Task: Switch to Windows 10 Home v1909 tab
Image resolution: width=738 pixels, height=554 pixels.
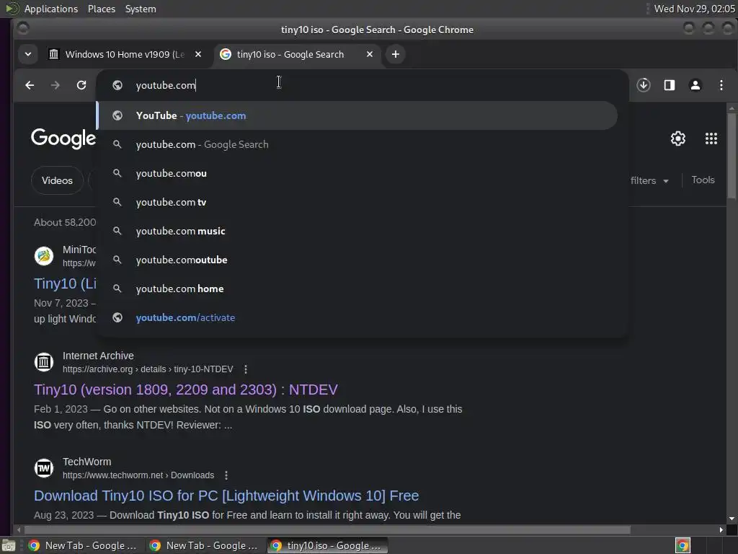Action: [125, 55]
